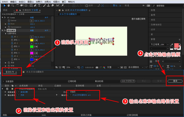Expand the 当前渲染 details
This screenshot has height=117, width=184.
tap(3, 81)
